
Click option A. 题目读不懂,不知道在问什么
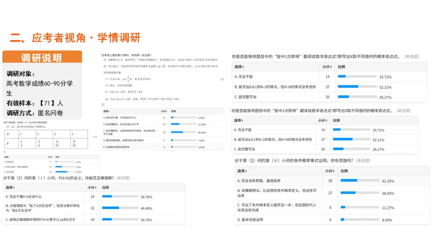(120, 118)
